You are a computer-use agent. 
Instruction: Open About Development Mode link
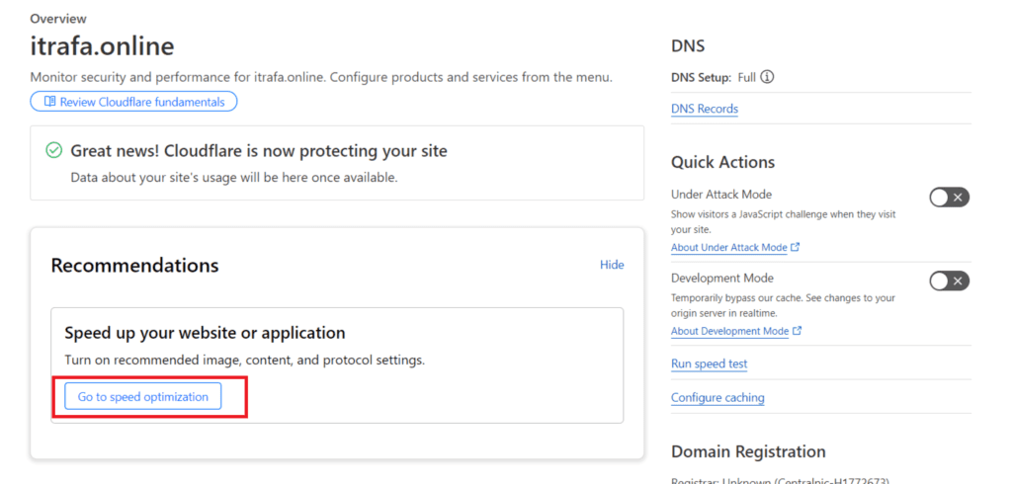(730, 331)
